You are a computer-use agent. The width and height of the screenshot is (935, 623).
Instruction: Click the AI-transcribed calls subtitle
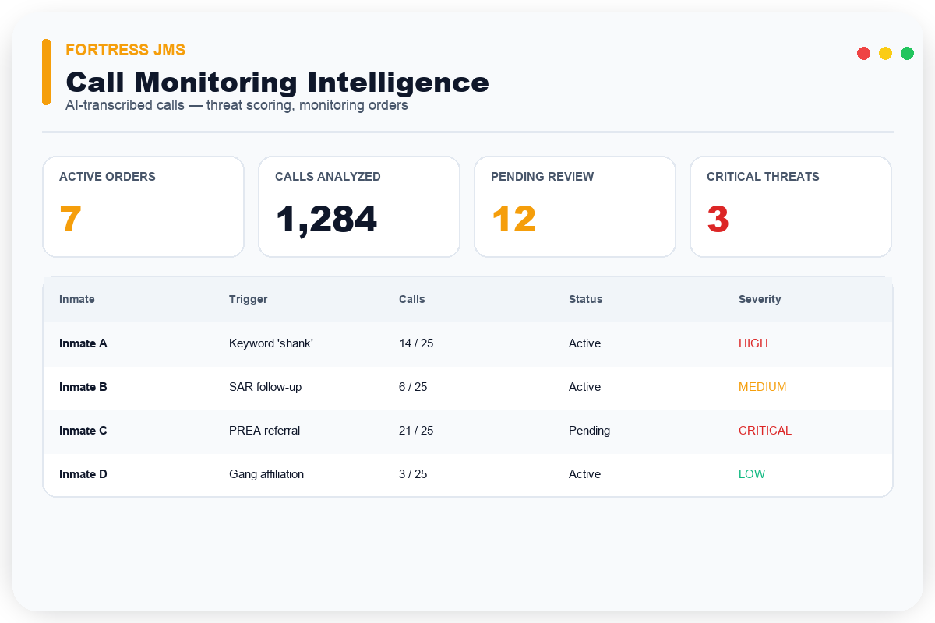[237, 105]
